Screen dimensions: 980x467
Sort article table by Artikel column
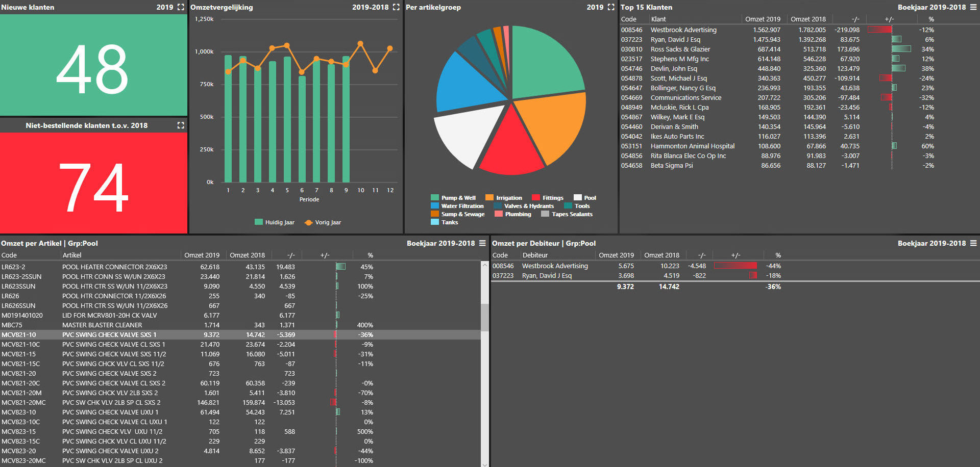click(72, 255)
